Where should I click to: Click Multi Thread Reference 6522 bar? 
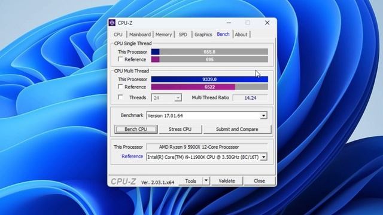point(209,87)
